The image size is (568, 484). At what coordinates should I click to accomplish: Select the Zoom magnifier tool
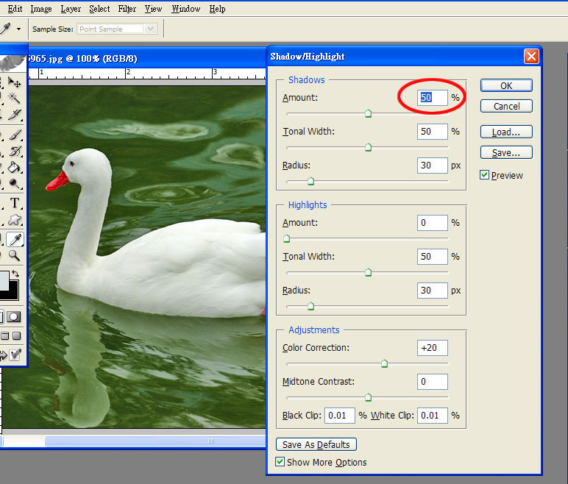[x=14, y=256]
